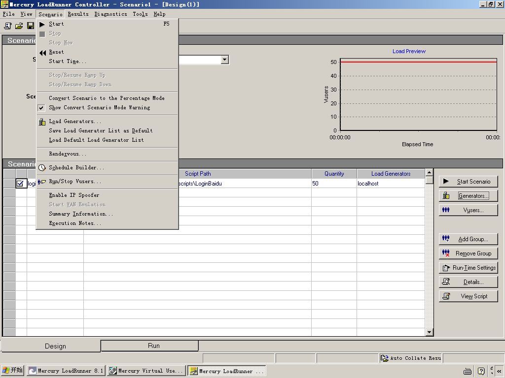505x378 pixels.
Task: Open Load Generators... menu entry
Action: pos(107,122)
